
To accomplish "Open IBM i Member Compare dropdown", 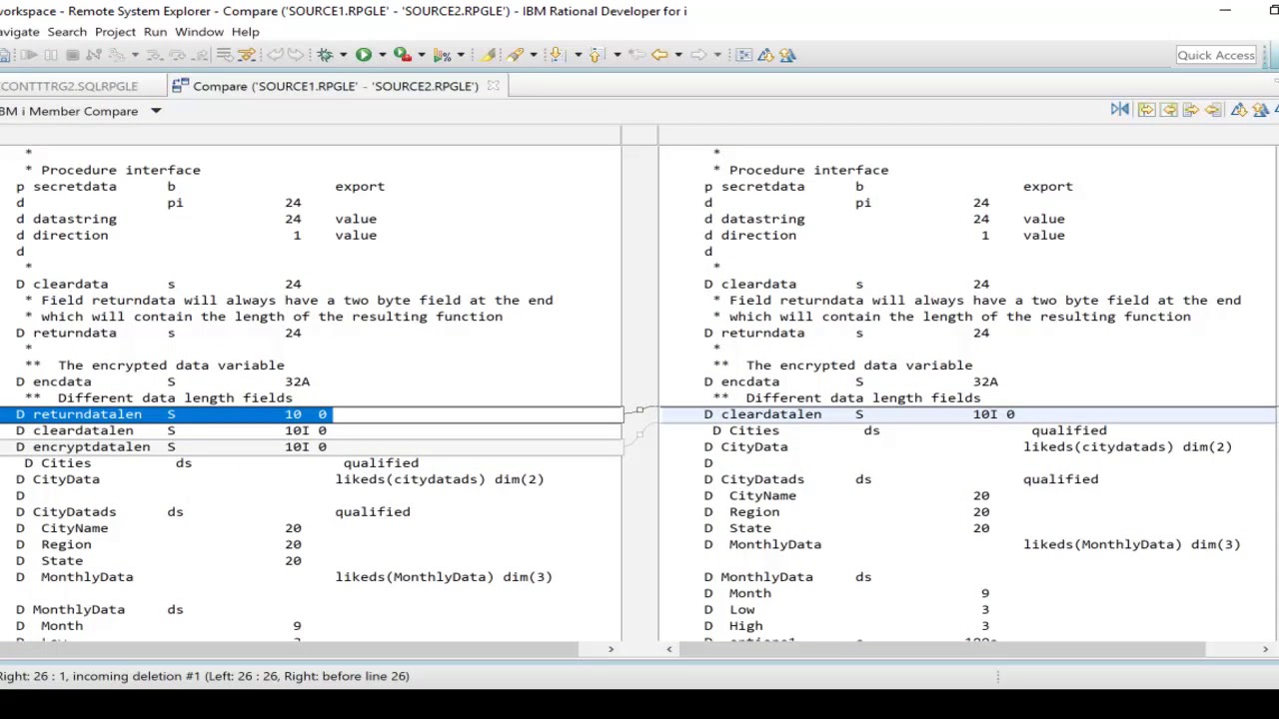I will click(156, 111).
